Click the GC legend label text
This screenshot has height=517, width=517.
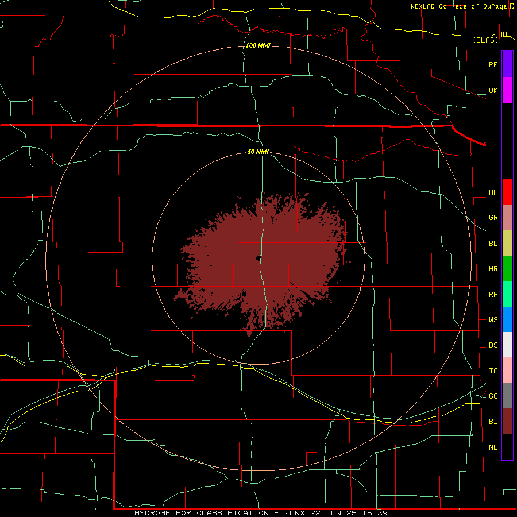tap(493, 396)
